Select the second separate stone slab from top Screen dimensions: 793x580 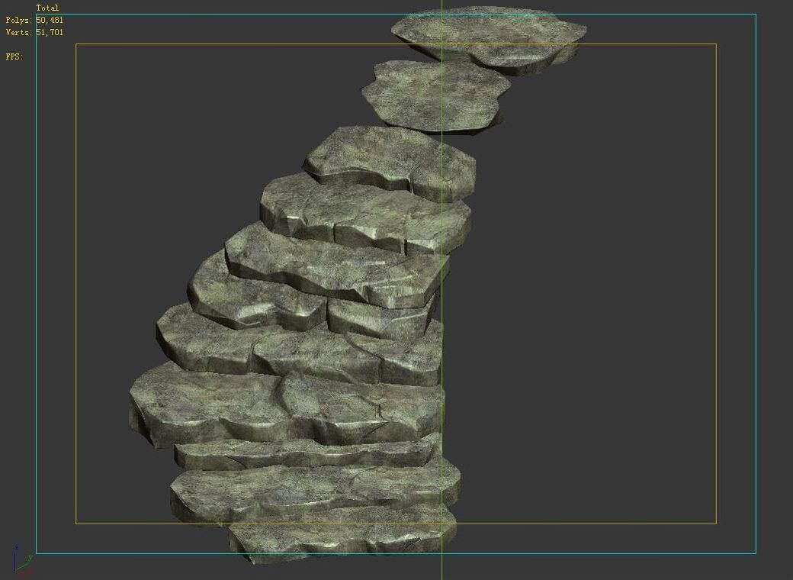pos(436,96)
